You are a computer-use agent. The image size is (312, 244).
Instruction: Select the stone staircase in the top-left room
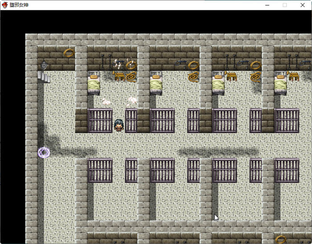click(x=44, y=77)
